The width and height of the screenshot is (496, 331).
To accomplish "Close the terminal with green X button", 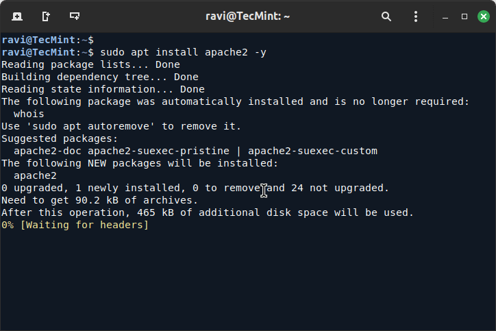I will pos(481,16).
